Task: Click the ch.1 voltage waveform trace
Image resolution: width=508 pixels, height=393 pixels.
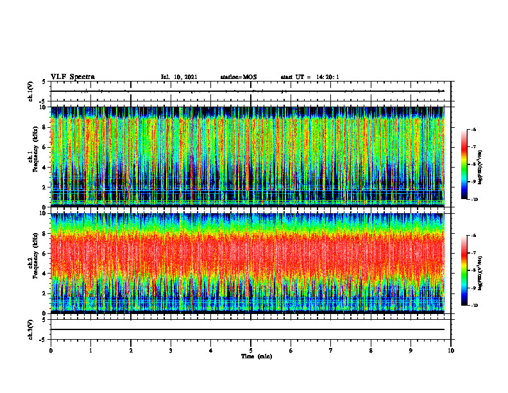Action: (248, 91)
